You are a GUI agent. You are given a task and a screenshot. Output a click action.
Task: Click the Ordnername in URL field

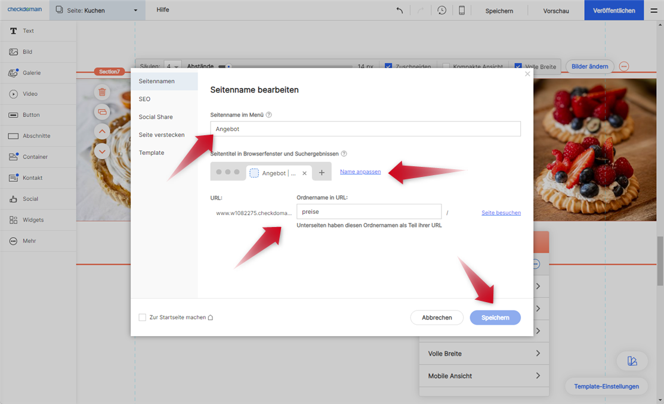(369, 212)
